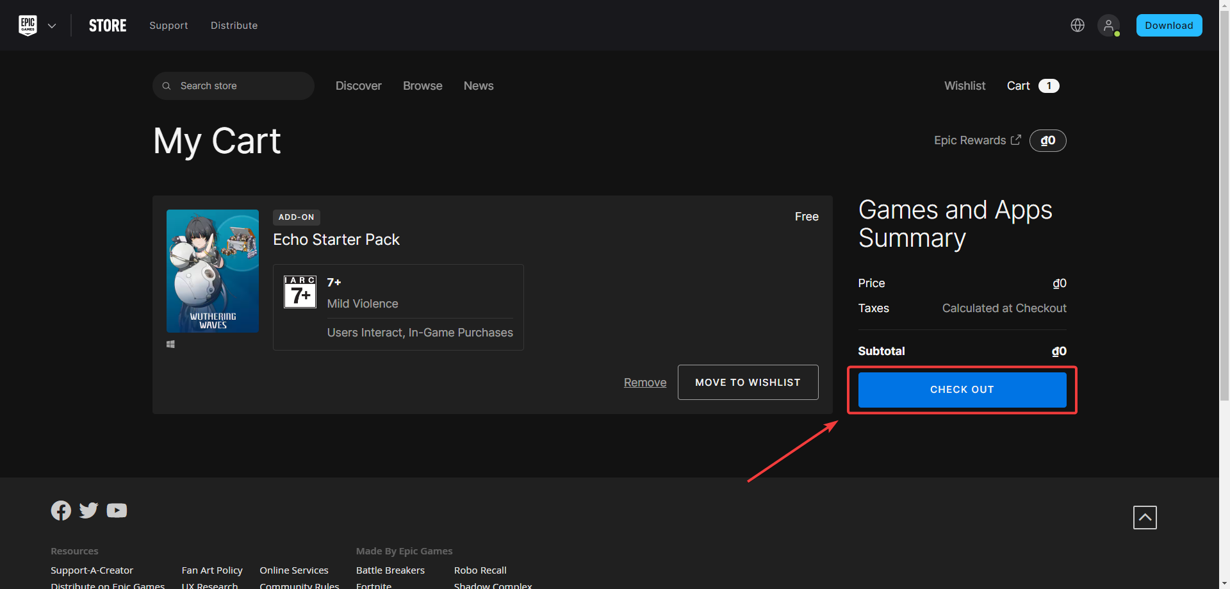Go to the Discover tab
Image resolution: width=1230 pixels, height=589 pixels.
[x=358, y=86]
